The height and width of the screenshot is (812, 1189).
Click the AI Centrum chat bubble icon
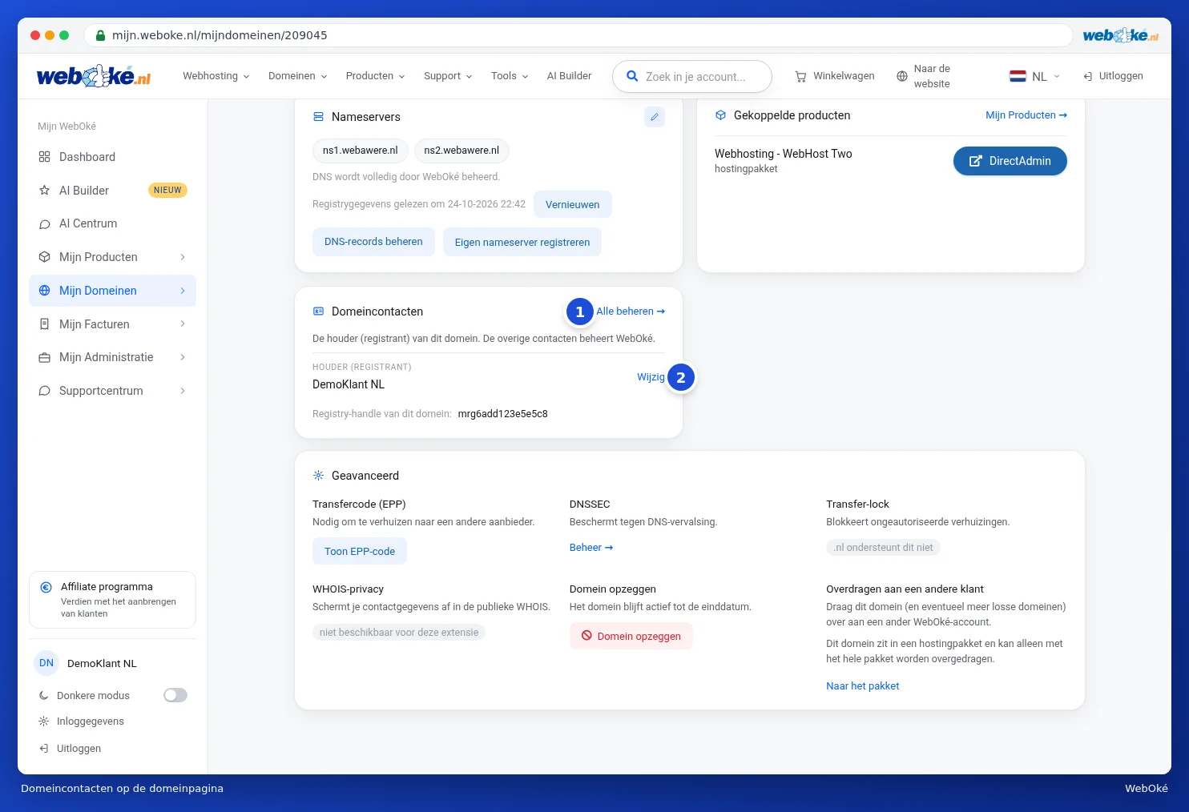[45, 224]
